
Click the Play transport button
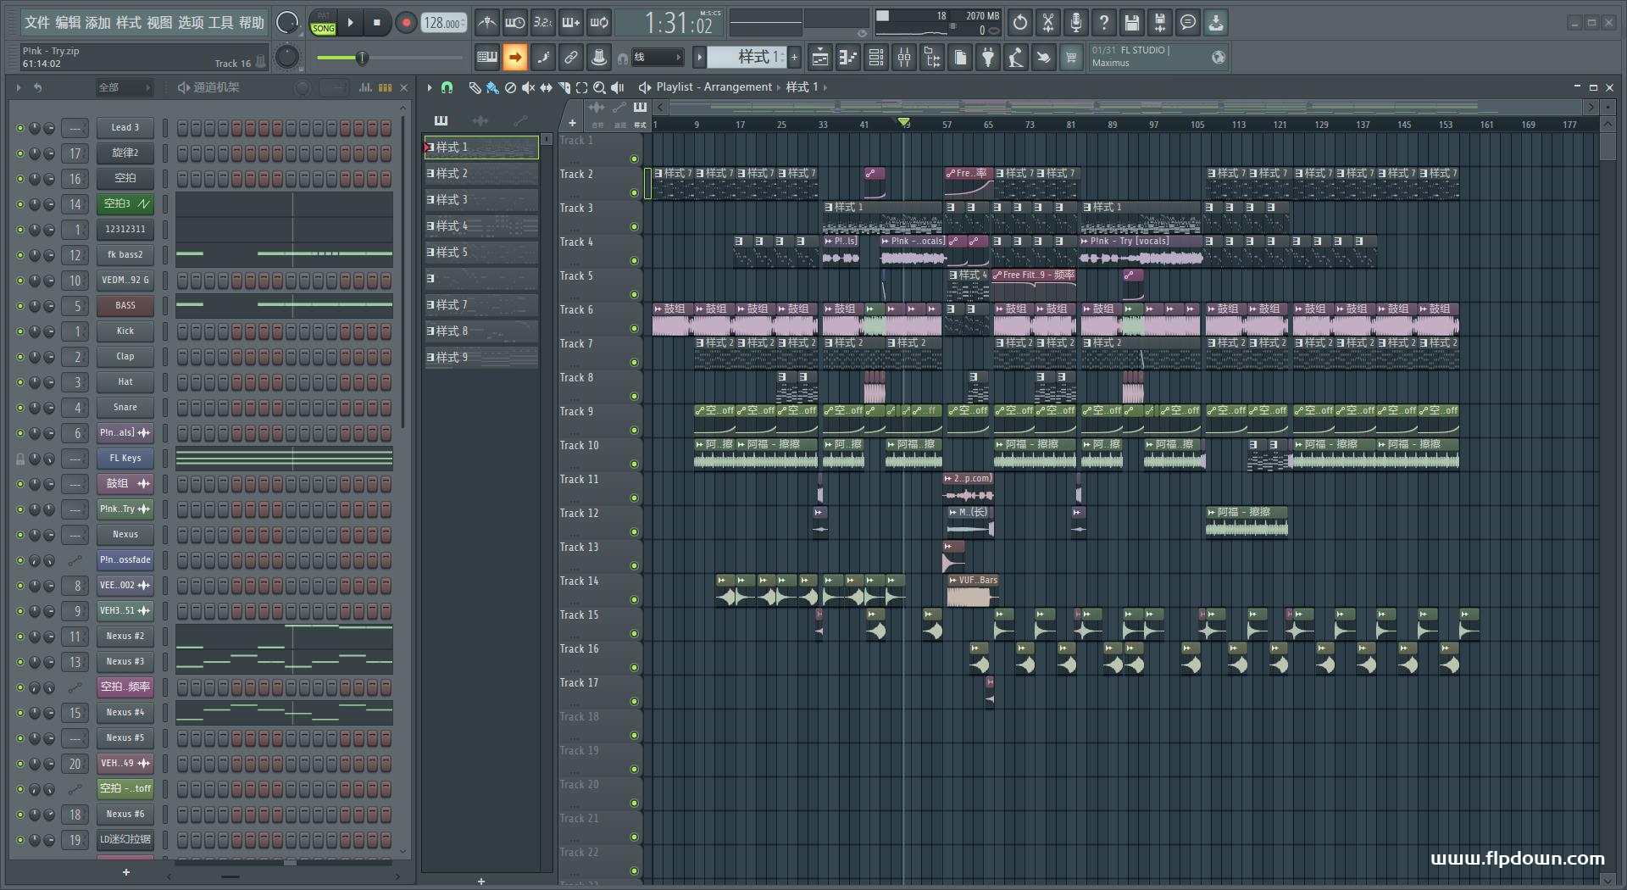click(350, 23)
